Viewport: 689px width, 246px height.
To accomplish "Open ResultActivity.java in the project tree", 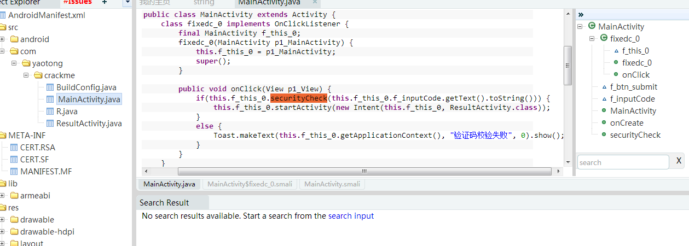I will click(x=89, y=124).
